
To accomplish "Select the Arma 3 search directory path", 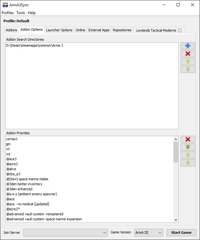I will point(35,45).
